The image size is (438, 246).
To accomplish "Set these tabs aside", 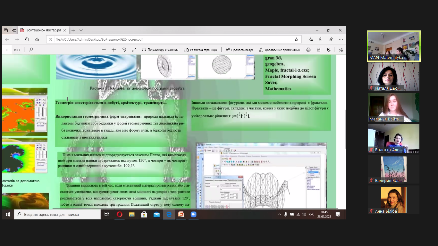I will [x=14, y=30].
